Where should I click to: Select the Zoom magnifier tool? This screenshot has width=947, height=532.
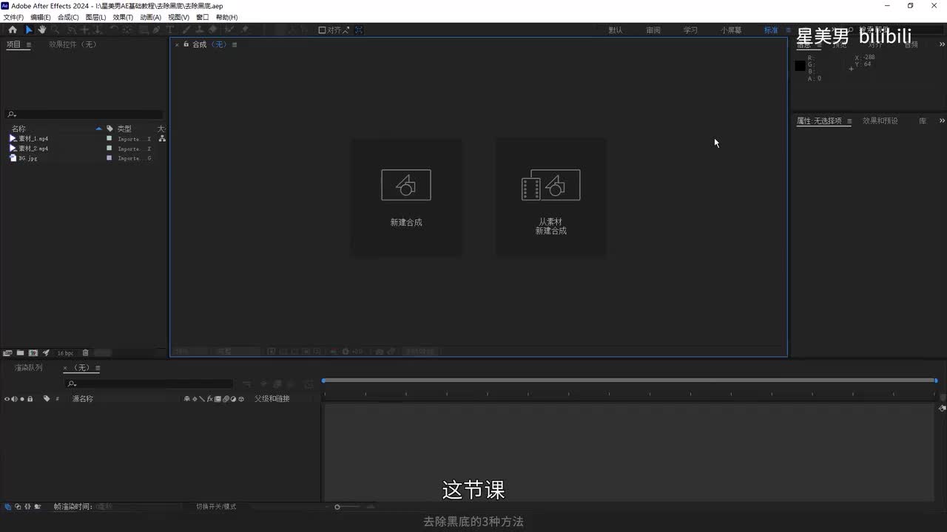tap(55, 30)
